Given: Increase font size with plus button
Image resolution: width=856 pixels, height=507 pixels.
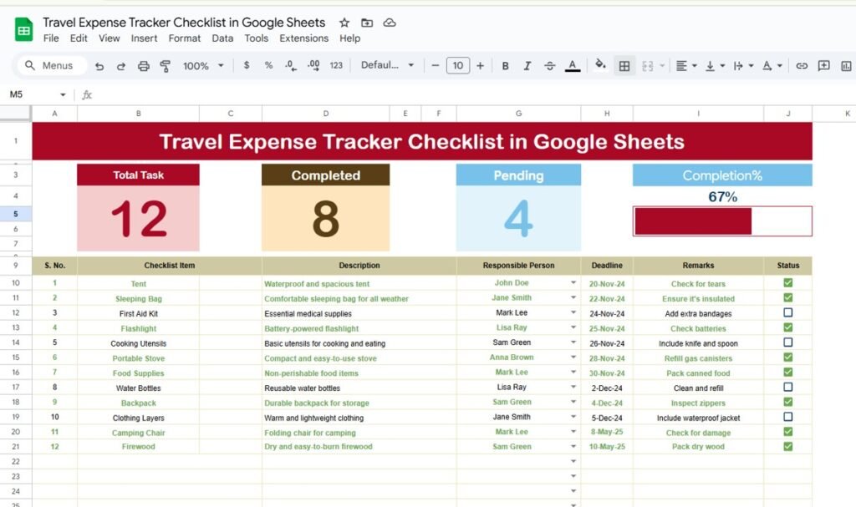Looking at the screenshot, I should click(x=480, y=65).
